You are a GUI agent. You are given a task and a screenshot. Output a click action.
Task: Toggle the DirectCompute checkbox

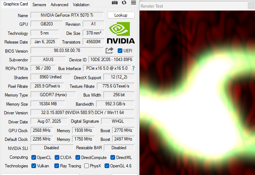pos(78,157)
